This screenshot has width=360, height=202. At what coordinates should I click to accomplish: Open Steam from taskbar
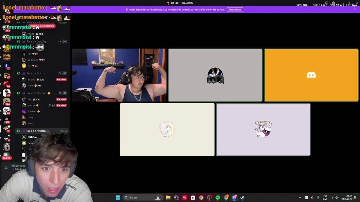tap(242, 198)
